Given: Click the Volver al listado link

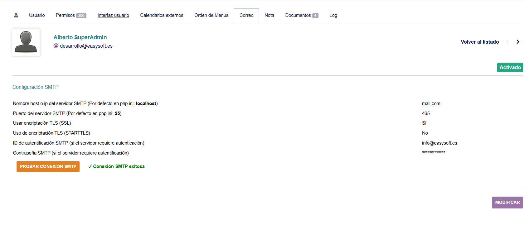Looking at the screenshot, I should (x=480, y=42).
